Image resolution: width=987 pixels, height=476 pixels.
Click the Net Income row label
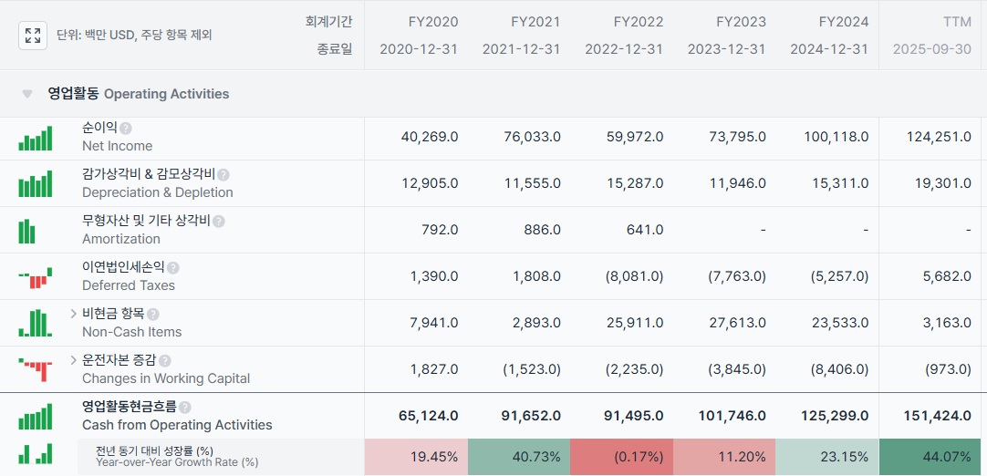117,146
